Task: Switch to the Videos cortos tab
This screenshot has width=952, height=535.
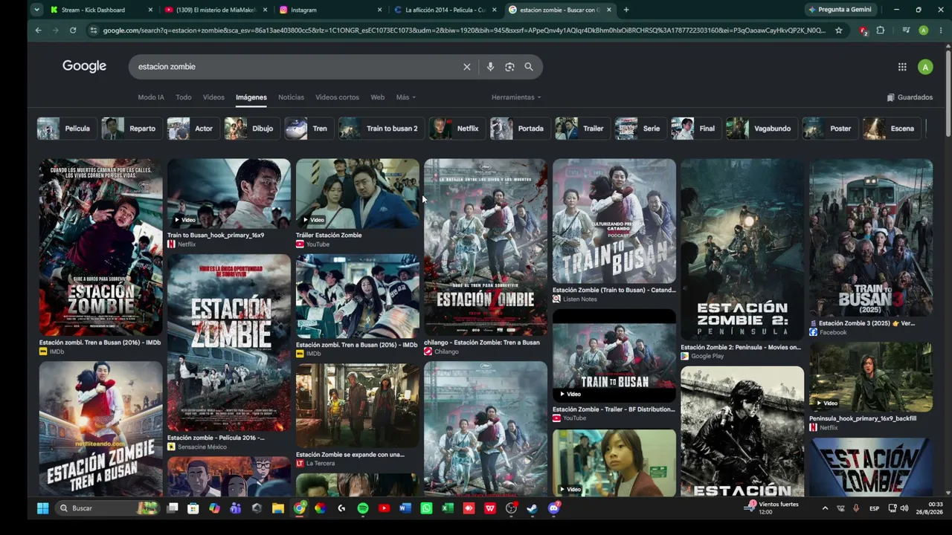Action: pyautogui.click(x=337, y=97)
